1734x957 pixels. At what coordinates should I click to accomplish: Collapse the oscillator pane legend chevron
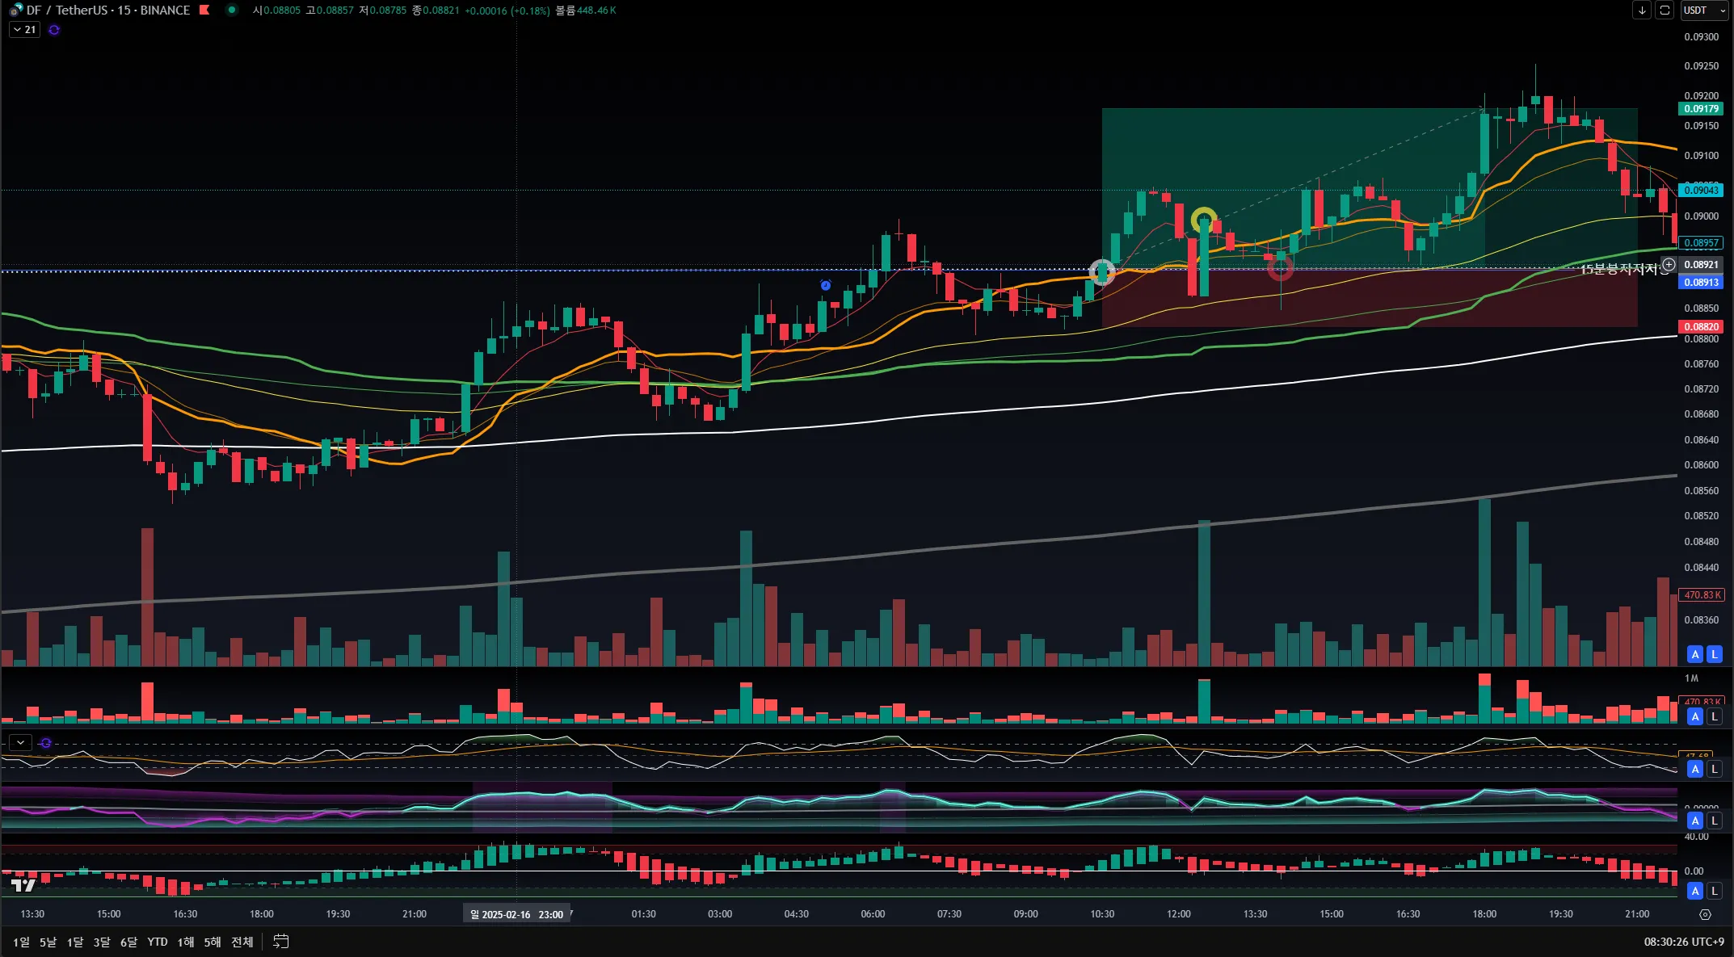[20, 742]
